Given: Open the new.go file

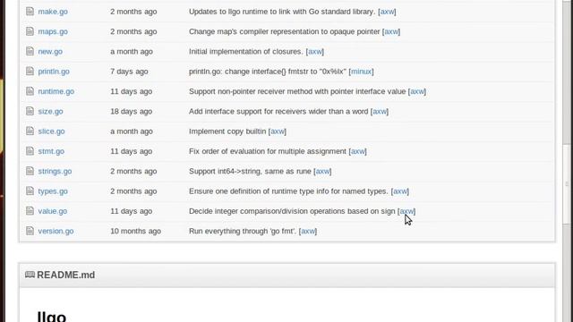Looking at the screenshot, I should coord(50,52).
